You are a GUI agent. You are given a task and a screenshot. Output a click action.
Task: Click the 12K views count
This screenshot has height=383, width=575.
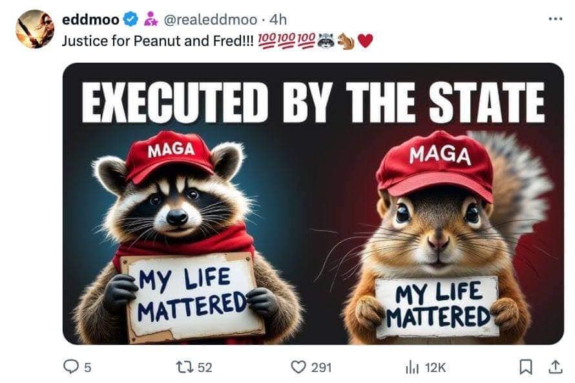[435, 367]
